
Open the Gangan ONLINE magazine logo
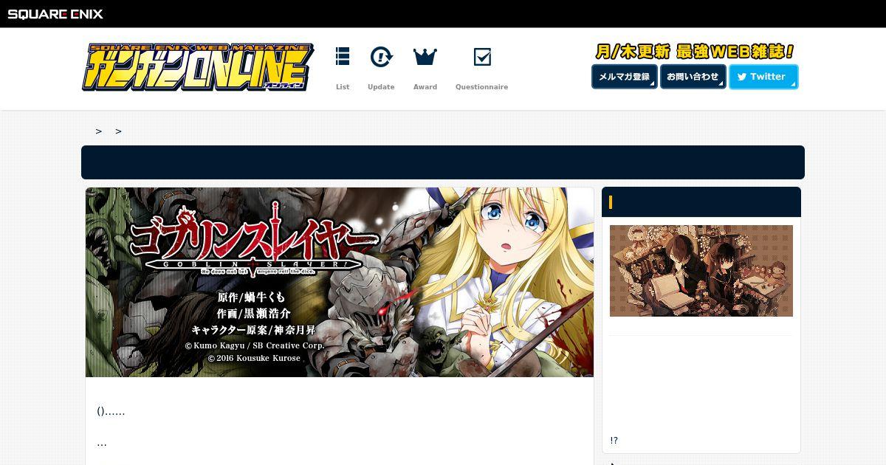coord(198,67)
